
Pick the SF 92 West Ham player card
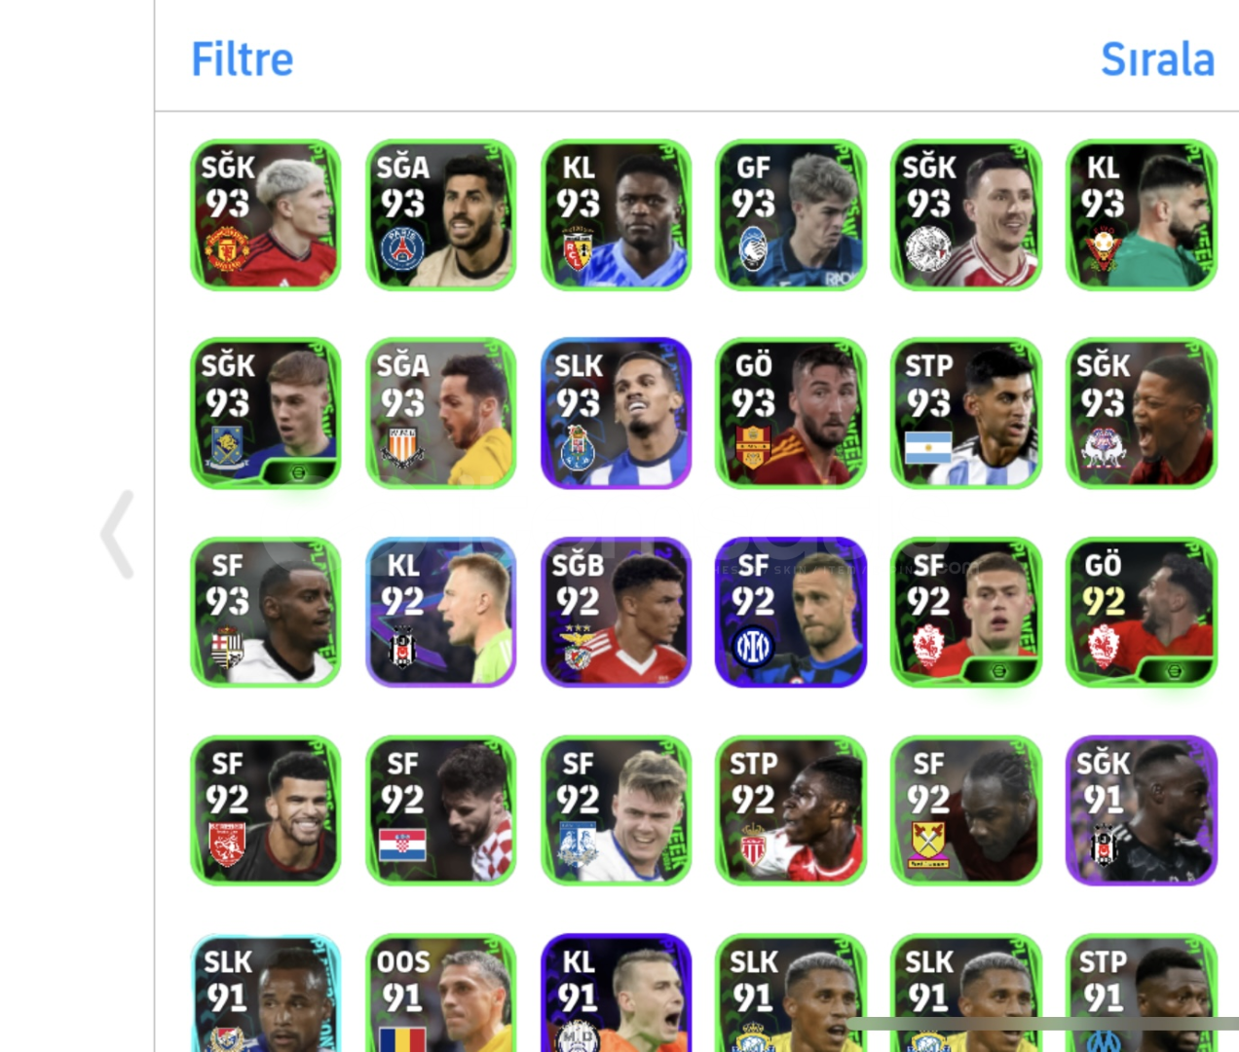[x=966, y=810]
